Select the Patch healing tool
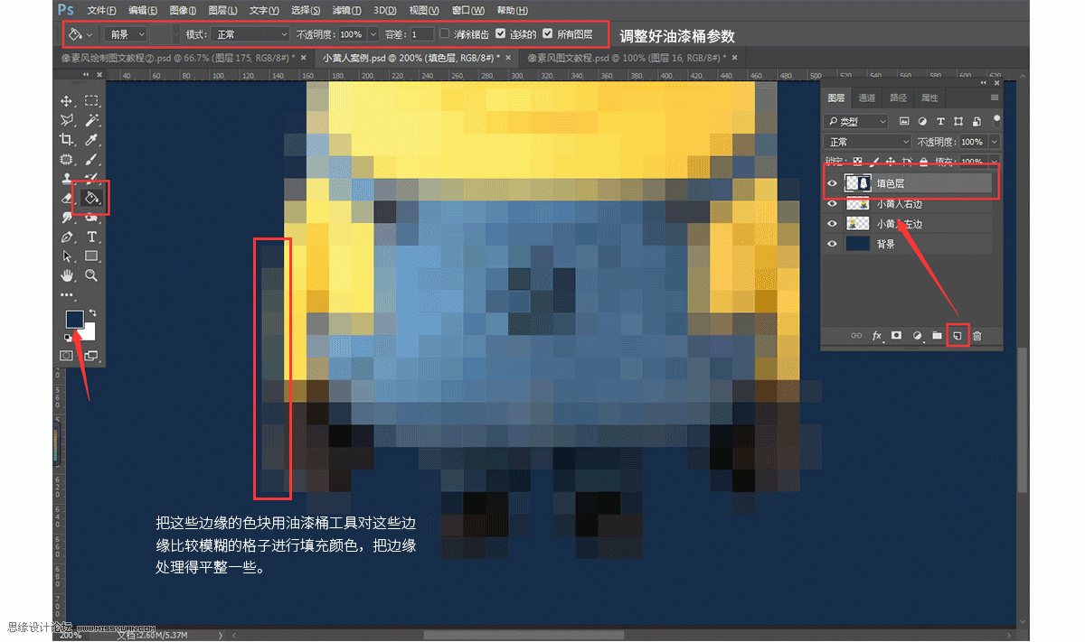 (x=67, y=159)
